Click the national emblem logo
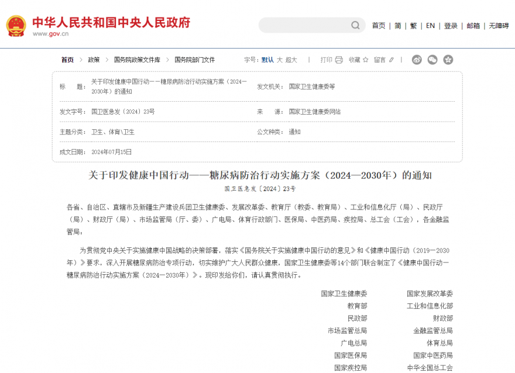This screenshot has width=515, height=373. click(16, 25)
